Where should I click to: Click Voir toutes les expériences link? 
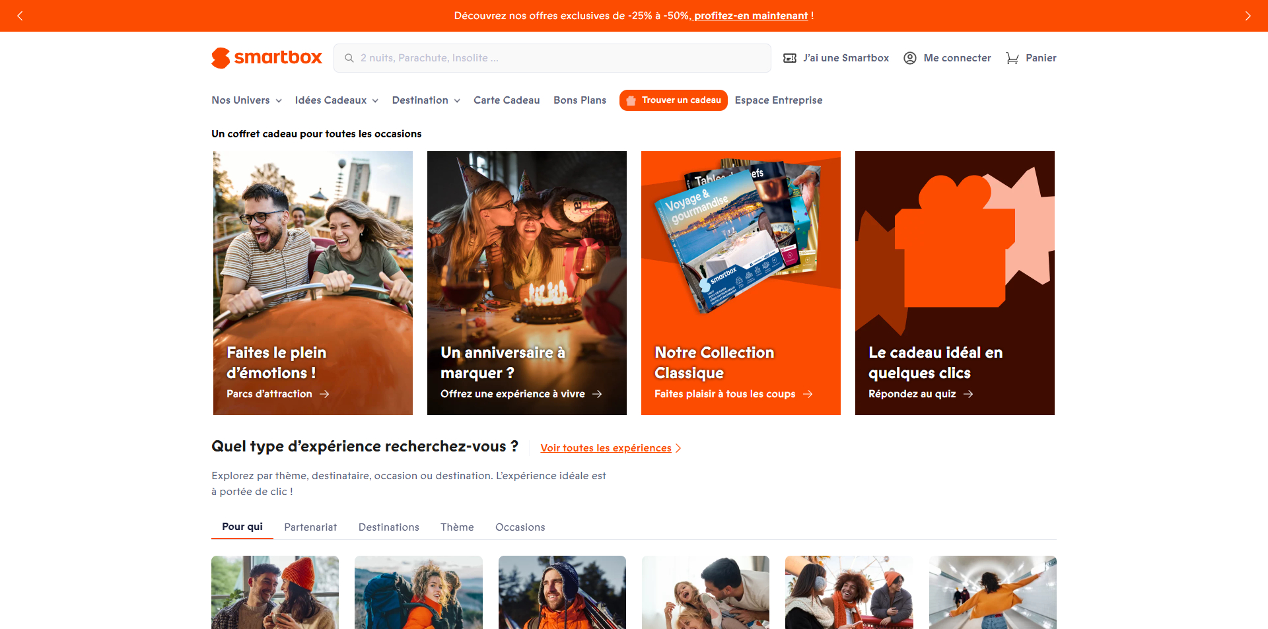click(x=606, y=448)
